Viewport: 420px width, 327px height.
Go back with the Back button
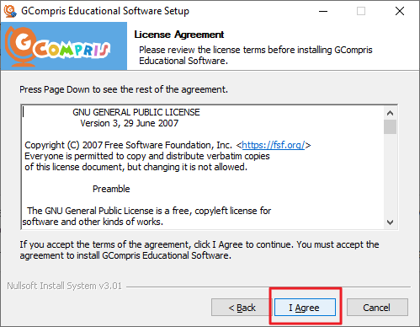242,308
